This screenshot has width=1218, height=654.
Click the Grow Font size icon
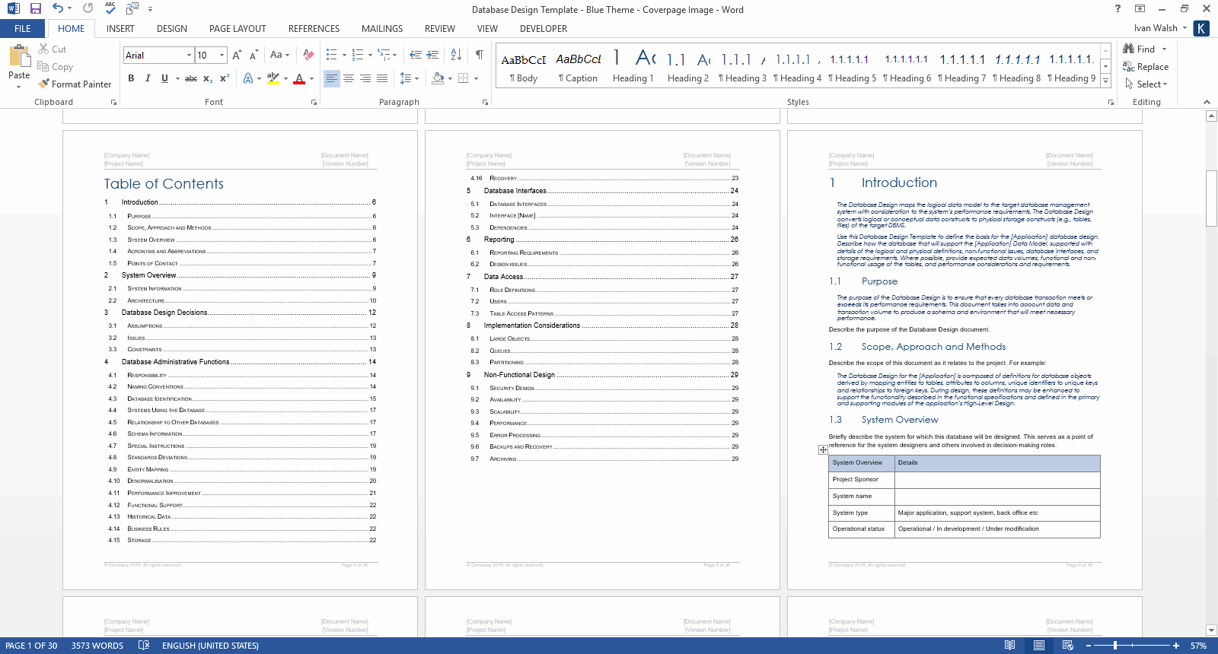[x=237, y=55]
